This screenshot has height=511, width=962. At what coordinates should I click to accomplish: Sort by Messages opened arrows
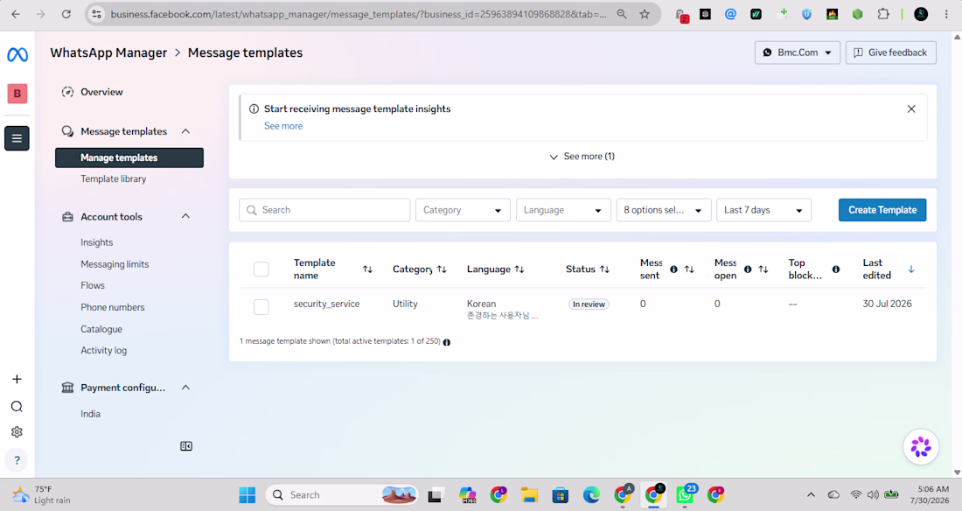763,269
